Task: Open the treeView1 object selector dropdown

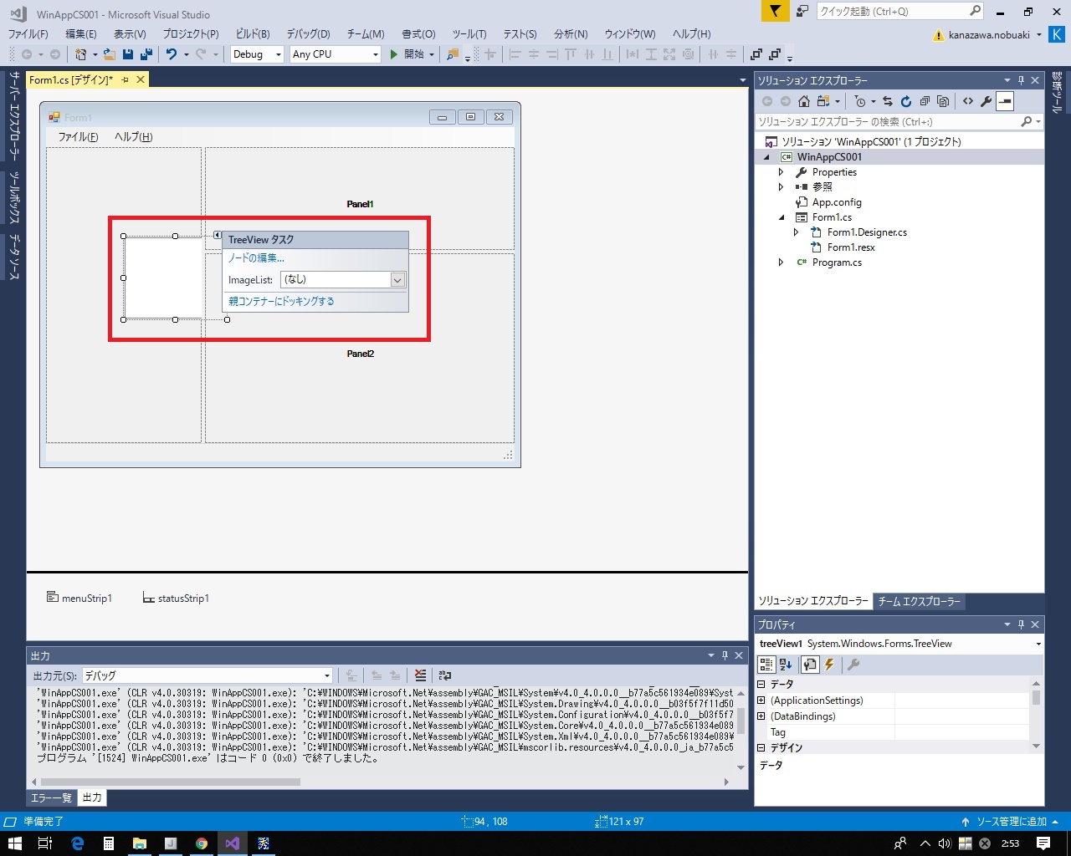Action: [x=1038, y=644]
